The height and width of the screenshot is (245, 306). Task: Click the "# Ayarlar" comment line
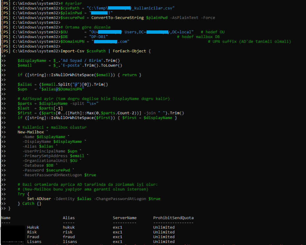click(x=71, y=3)
